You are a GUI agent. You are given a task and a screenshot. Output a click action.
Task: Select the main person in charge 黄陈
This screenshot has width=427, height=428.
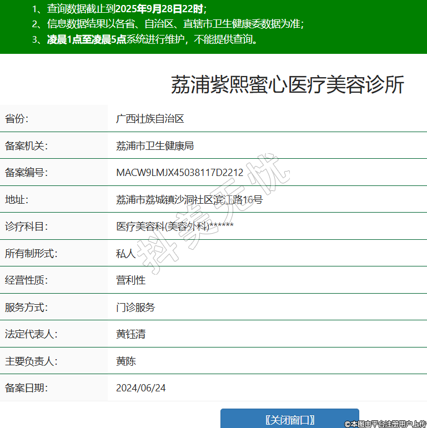pos(125,361)
